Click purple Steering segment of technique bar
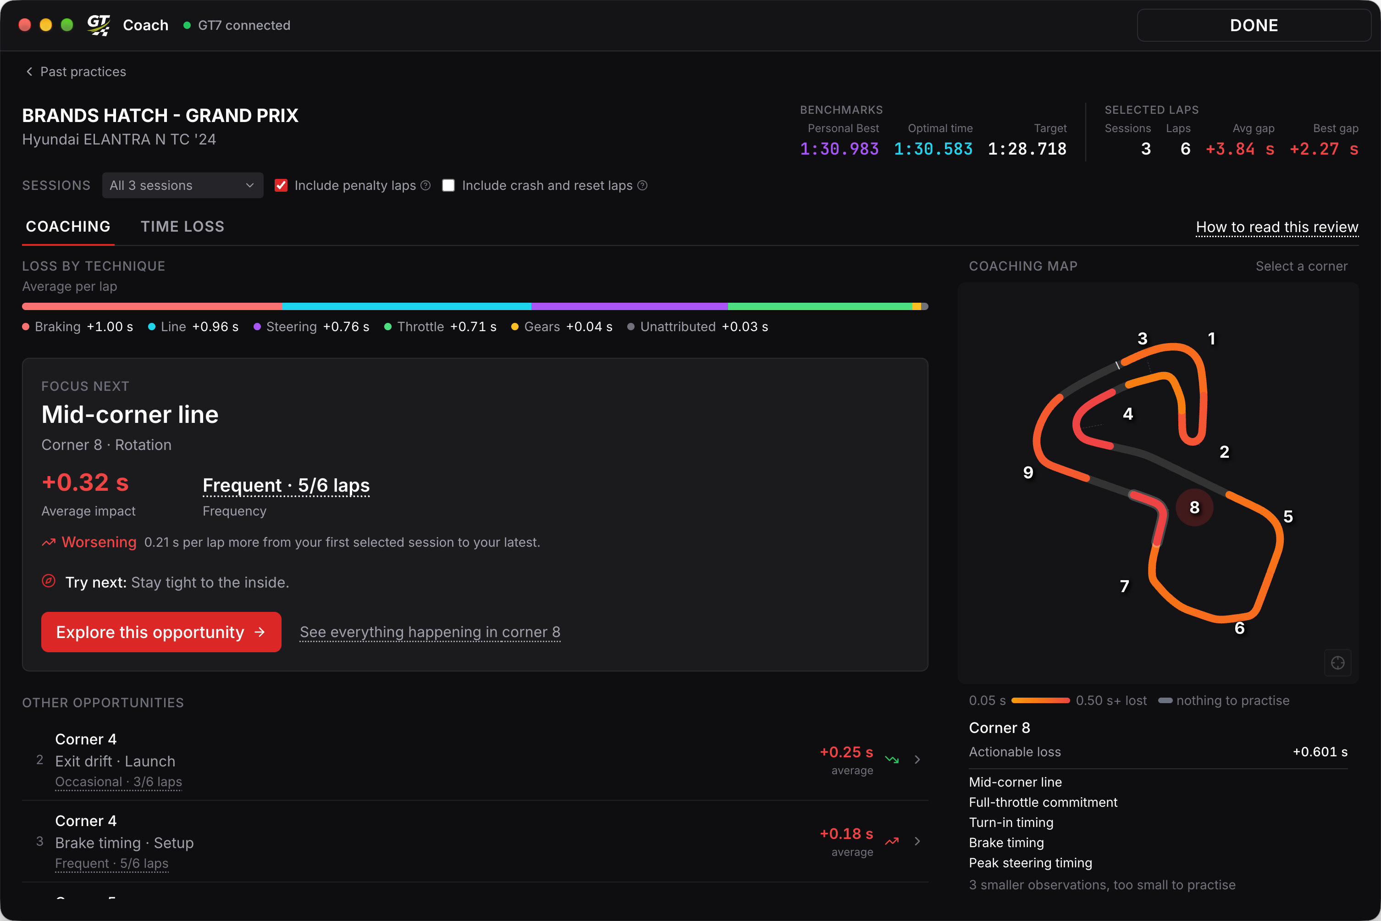Screen dimensions: 1381x921 click(630, 306)
